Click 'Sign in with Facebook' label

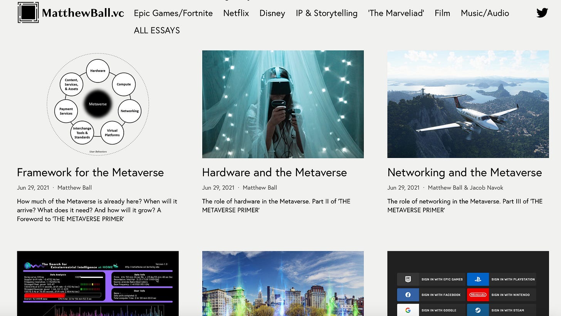(x=441, y=295)
